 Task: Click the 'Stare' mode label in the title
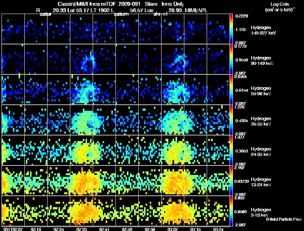pos(151,4)
